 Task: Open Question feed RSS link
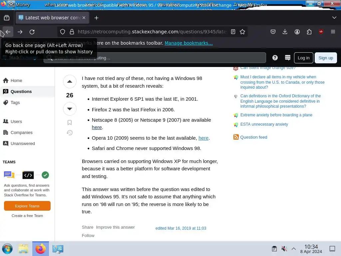point(253,137)
